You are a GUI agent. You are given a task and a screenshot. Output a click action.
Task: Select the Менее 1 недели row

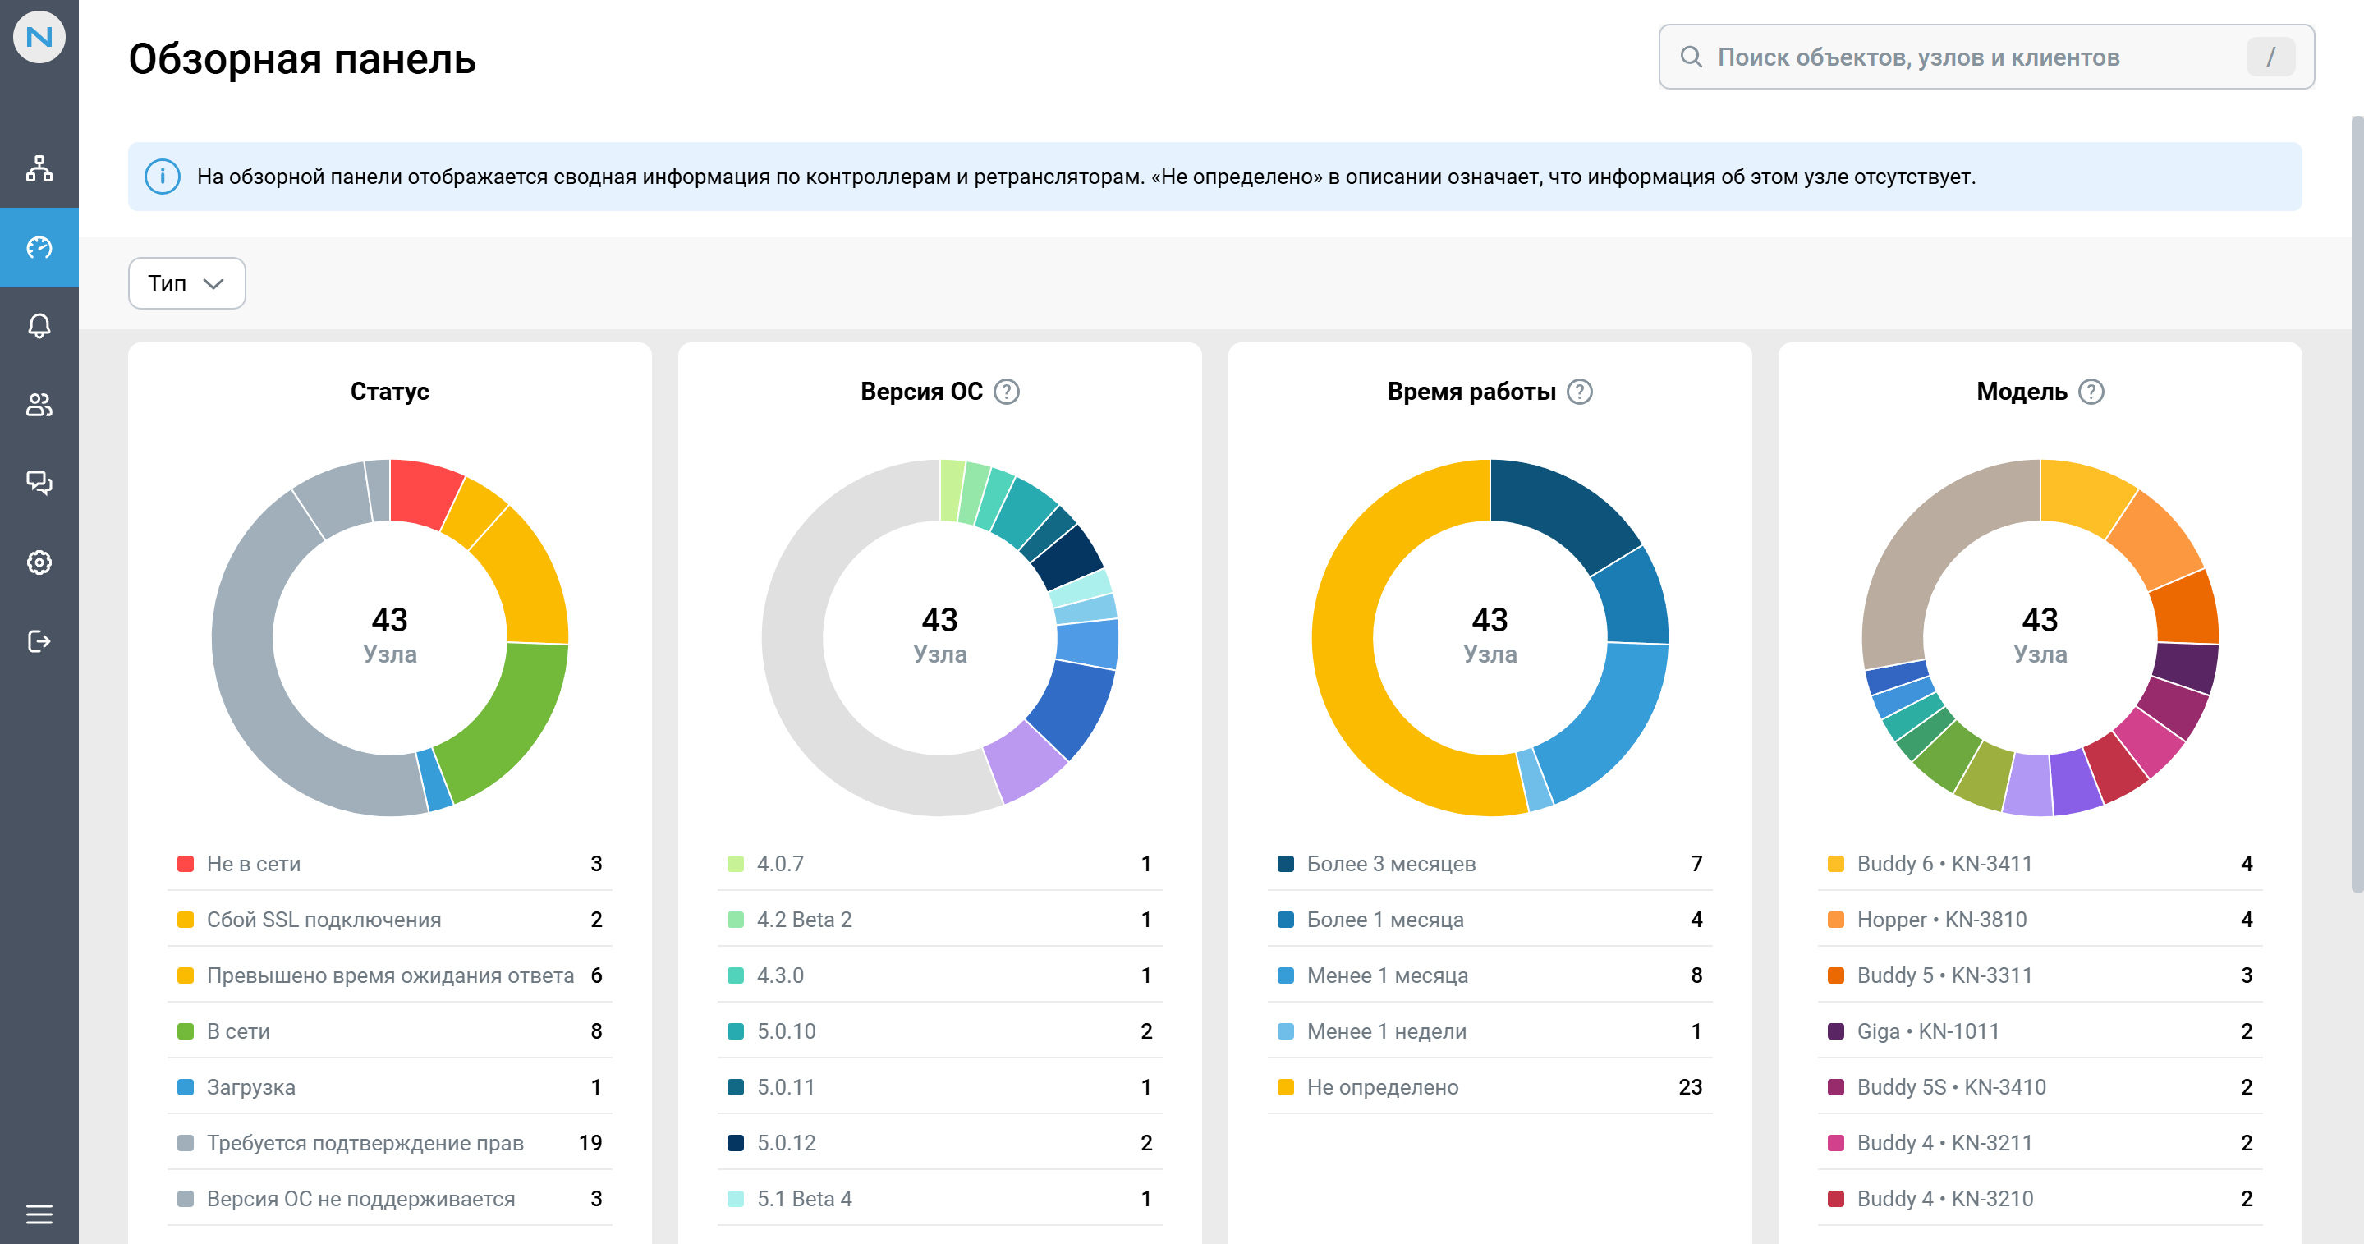(x=1490, y=1031)
